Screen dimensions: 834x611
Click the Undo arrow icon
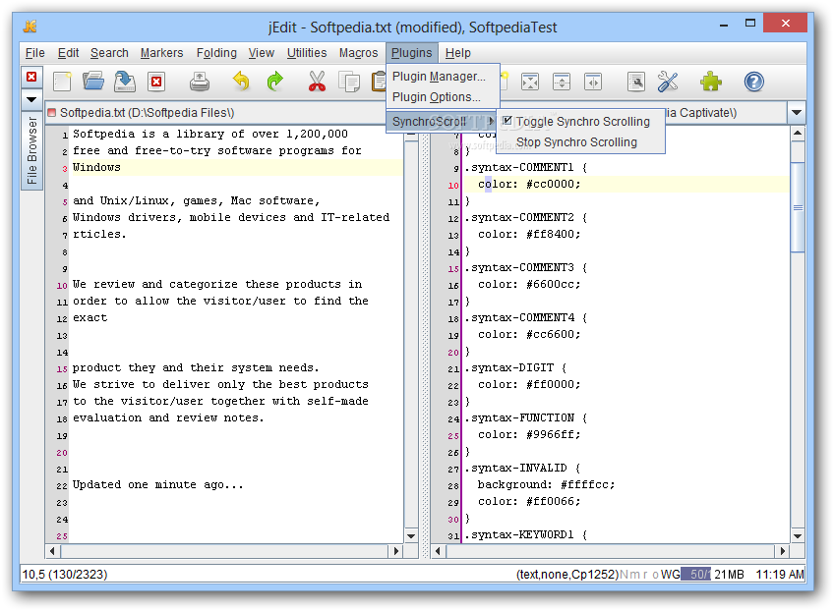tap(242, 82)
